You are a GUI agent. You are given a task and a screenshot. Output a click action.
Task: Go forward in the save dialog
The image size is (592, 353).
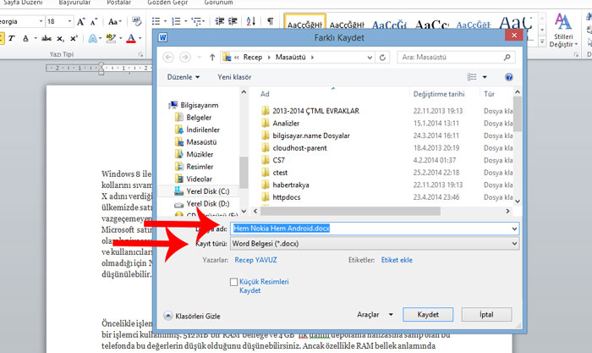pos(185,58)
